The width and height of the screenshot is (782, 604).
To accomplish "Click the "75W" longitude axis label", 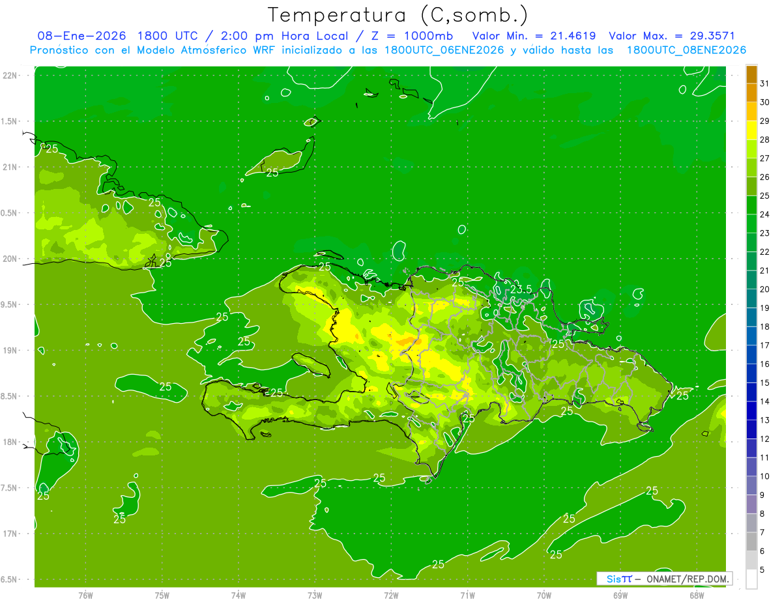I will (162, 595).
